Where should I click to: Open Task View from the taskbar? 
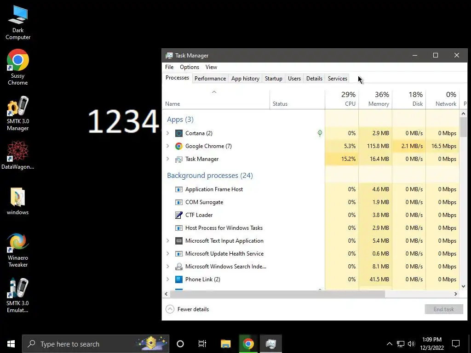coord(202,344)
